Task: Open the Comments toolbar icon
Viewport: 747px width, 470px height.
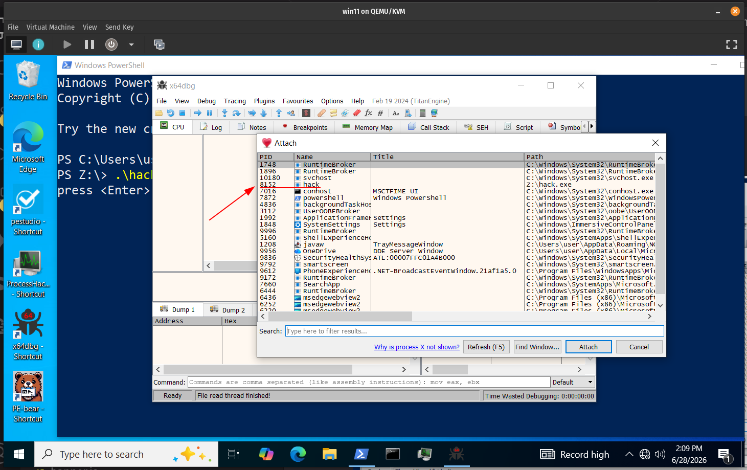Action: [x=333, y=113]
